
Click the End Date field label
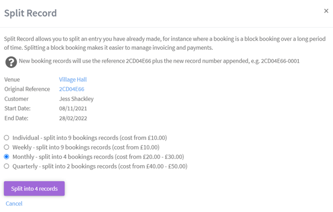tap(16, 118)
